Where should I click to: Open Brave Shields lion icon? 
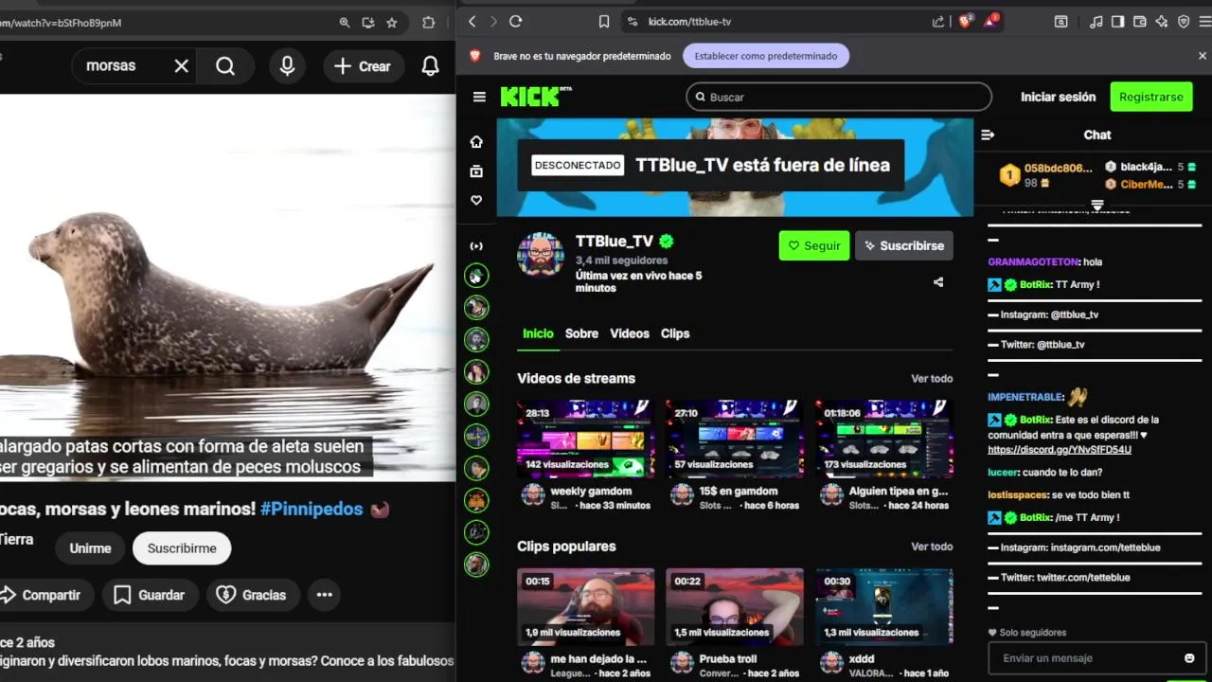coord(966,20)
